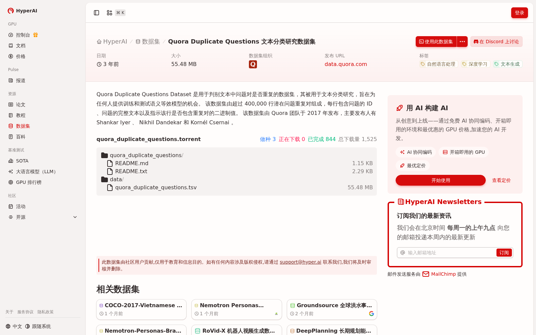Click the Google icon on Groundsource card
This screenshot has width=536, height=335.
click(x=372, y=314)
